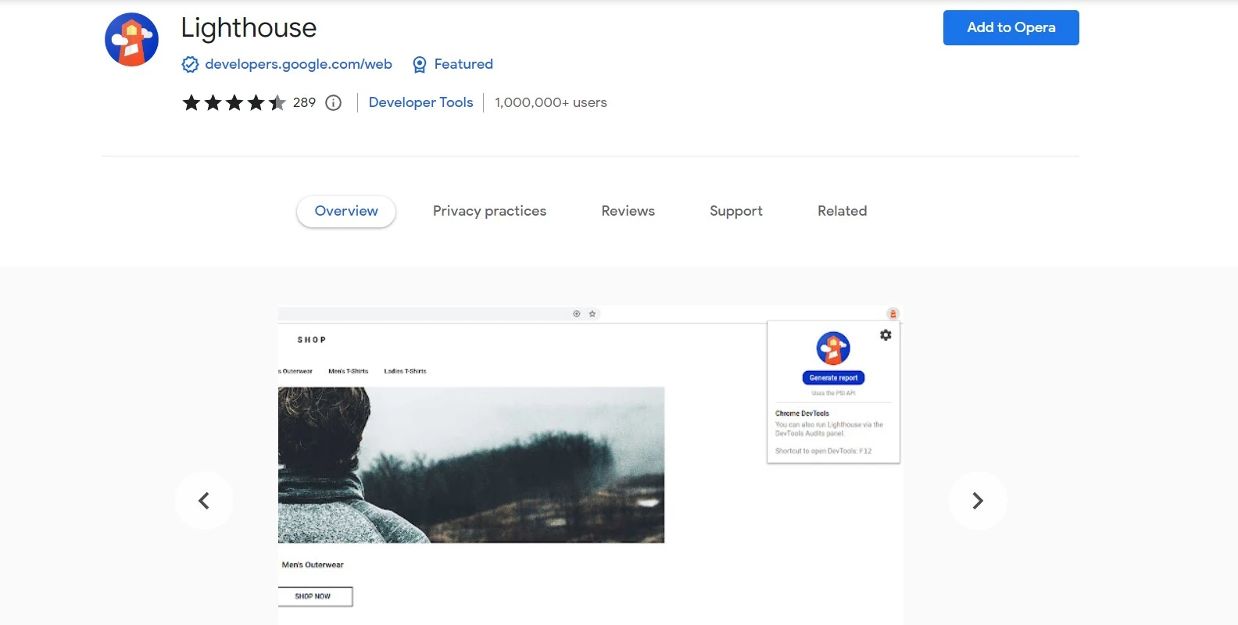Open the Support tab
The width and height of the screenshot is (1238, 625).
coord(736,212)
